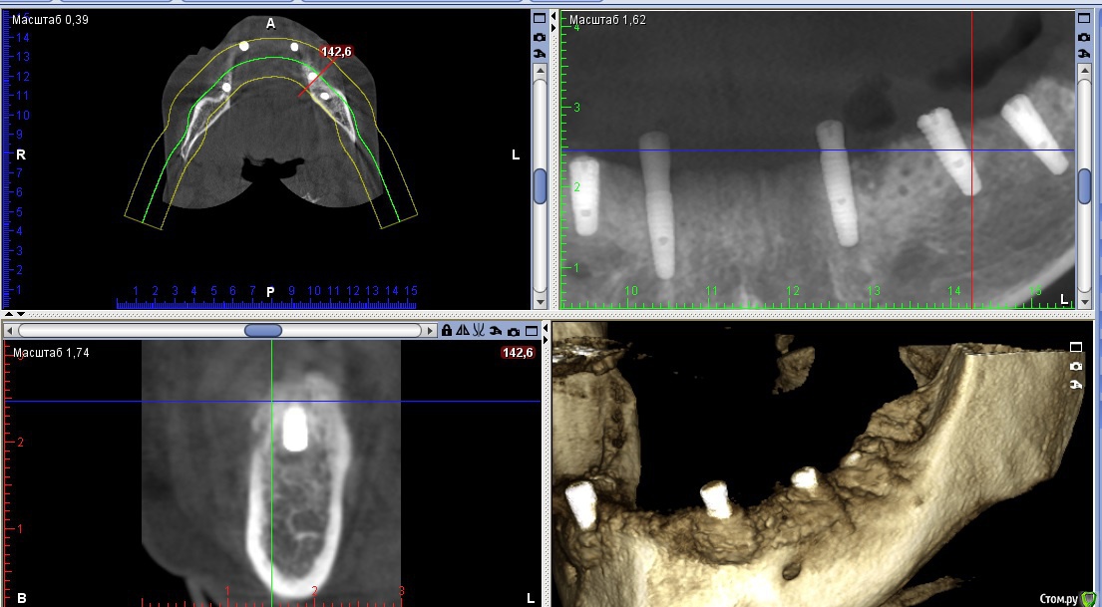This screenshot has width=1102, height=607.
Task: Maximize the cross-section view panel
Action: [532, 331]
